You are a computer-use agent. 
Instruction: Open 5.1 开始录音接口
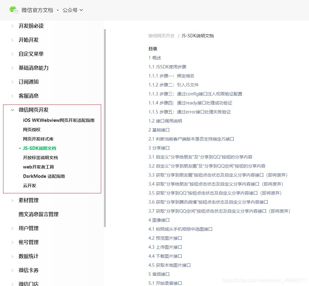165,283
